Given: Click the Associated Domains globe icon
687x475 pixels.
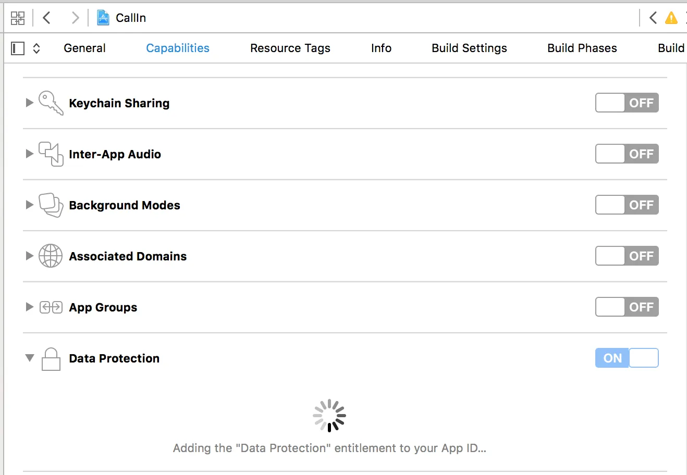Looking at the screenshot, I should (51, 256).
